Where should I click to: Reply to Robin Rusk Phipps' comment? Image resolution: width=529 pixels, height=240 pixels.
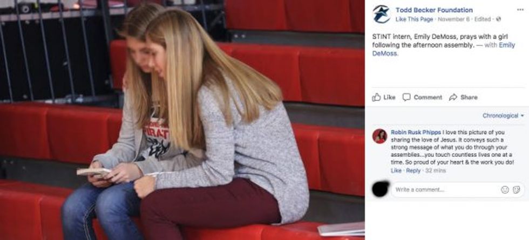coord(413,170)
